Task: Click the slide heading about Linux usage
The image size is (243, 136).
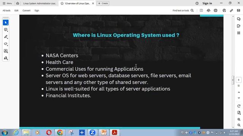Action: (126, 35)
